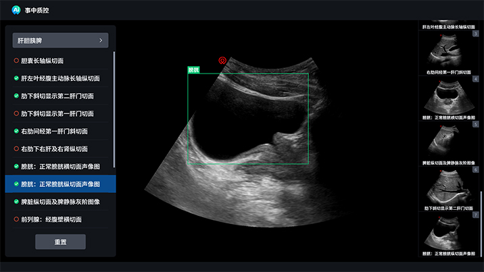Click the red circle beside 胆囊长轴纵切面
Image resolution: width=484 pixels, height=272 pixels.
pos(16,61)
